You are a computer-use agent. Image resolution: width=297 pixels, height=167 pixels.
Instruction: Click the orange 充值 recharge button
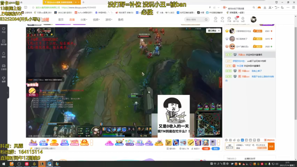click(206, 149)
